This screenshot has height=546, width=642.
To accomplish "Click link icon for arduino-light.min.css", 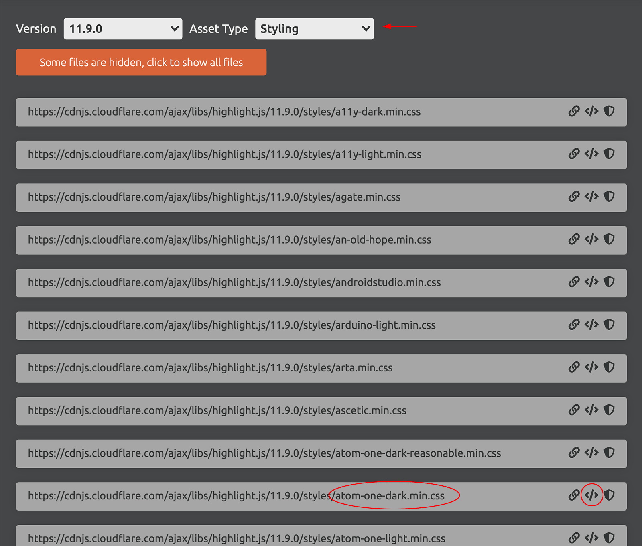I will point(574,325).
